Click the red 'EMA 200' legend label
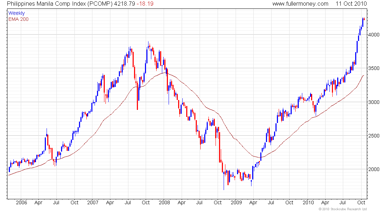388x212 pixels. pyautogui.click(x=19, y=19)
